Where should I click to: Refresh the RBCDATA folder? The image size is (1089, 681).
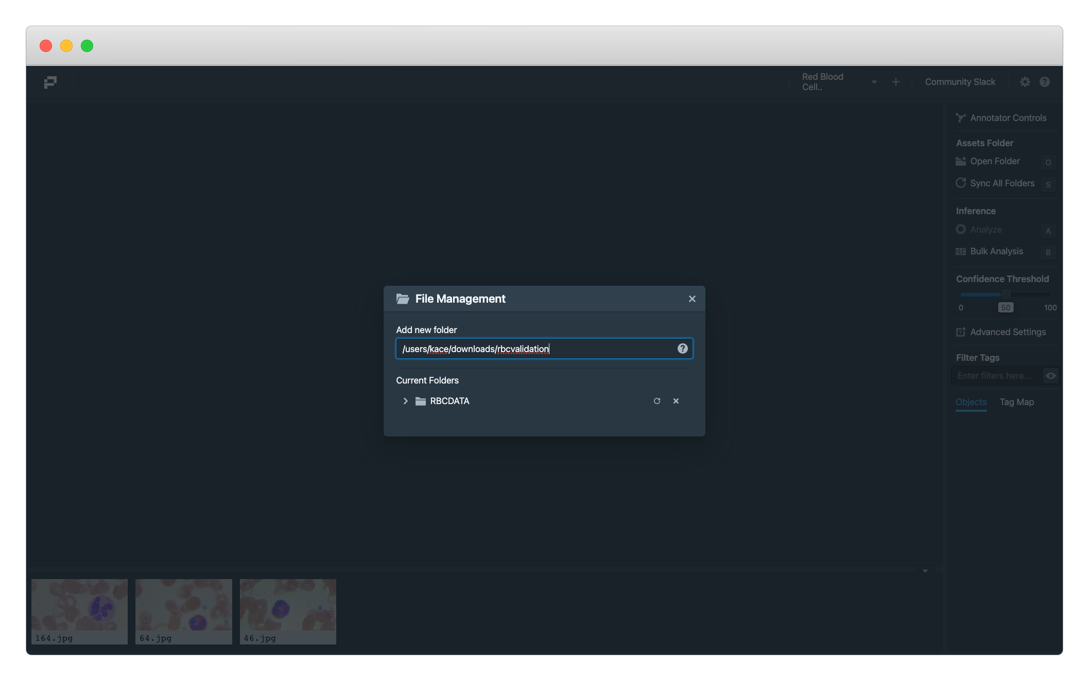coord(657,401)
